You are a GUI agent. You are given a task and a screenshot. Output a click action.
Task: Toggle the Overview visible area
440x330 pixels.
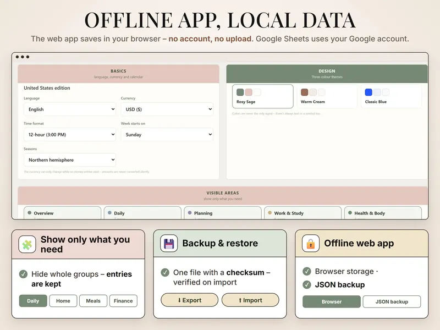62,213
